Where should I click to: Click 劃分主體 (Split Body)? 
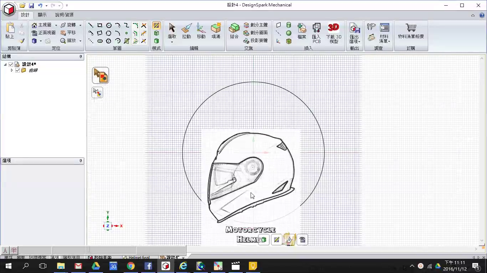pyautogui.click(x=256, y=25)
